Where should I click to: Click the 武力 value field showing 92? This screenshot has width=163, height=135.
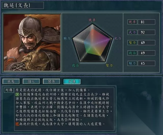click(x=146, y=32)
